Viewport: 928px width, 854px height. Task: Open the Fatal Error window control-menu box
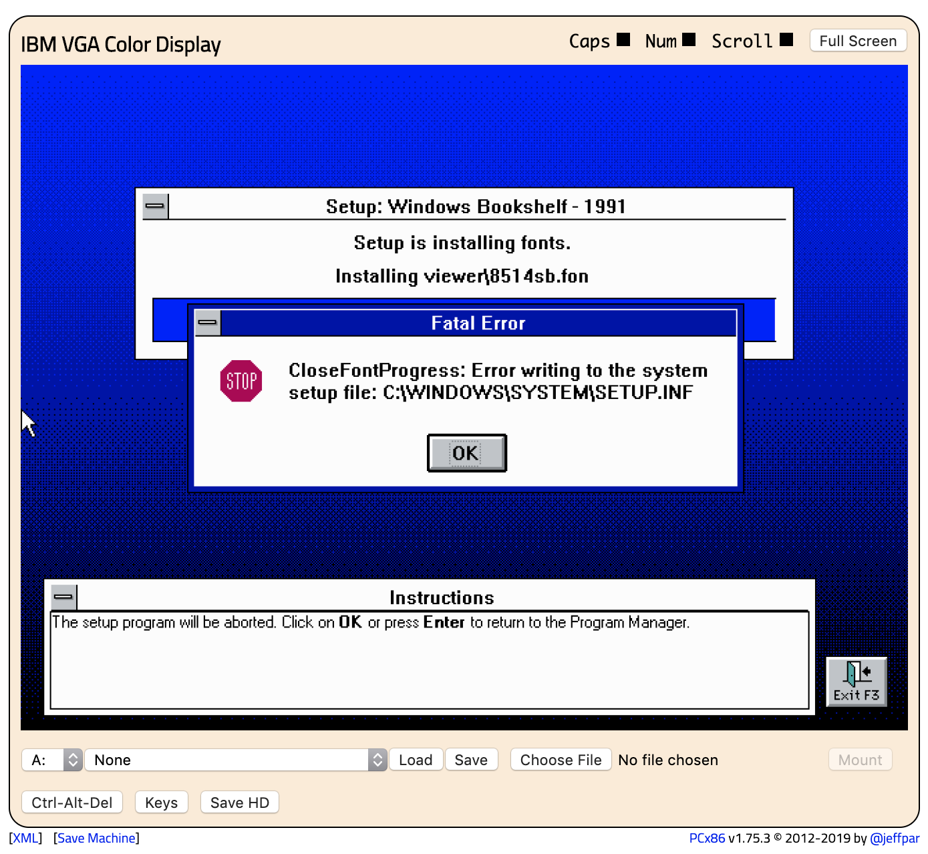(x=207, y=322)
